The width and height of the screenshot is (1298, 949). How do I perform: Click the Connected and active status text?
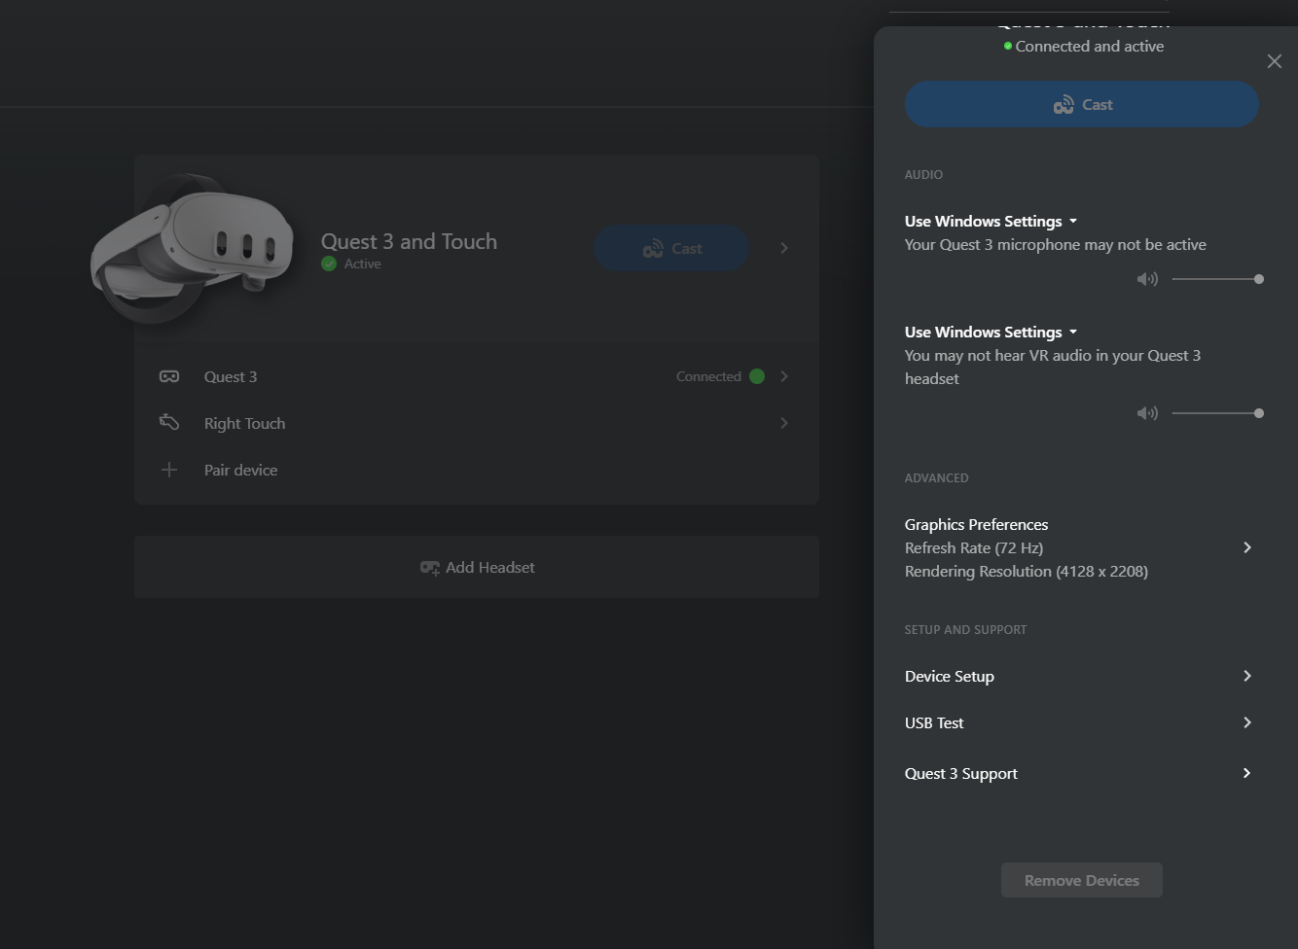1089,47
